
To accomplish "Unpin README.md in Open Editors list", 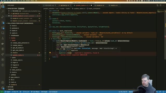I will coord(9,11).
